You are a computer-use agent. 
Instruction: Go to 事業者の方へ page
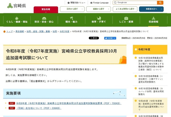click(x=151, y=9)
